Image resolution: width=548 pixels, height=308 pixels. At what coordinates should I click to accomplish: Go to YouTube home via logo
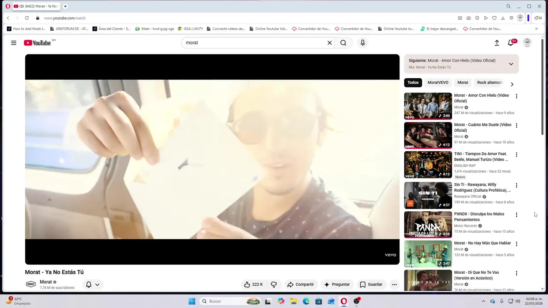(x=37, y=43)
